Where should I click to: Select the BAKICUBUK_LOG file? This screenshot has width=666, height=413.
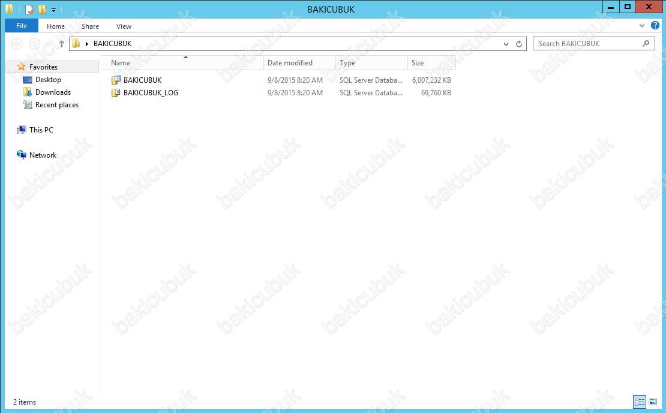151,92
